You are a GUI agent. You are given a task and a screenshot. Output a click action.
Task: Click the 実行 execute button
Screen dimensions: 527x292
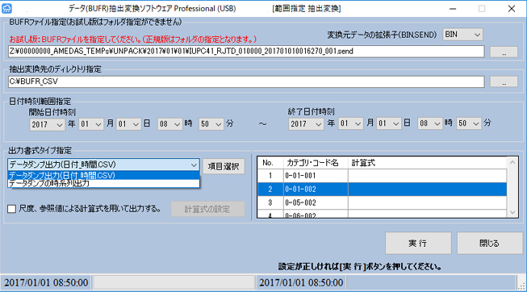coord(418,243)
